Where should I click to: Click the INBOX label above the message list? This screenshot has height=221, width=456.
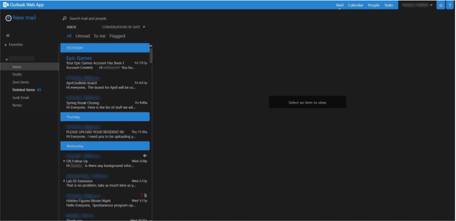click(x=71, y=27)
